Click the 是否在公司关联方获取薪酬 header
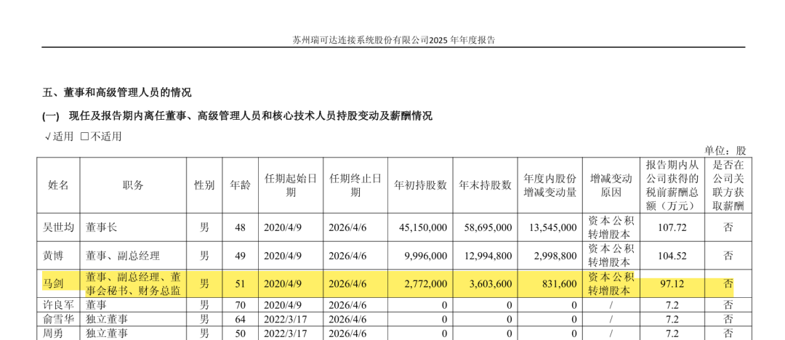The image size is (785, 340). pos(728,185)
